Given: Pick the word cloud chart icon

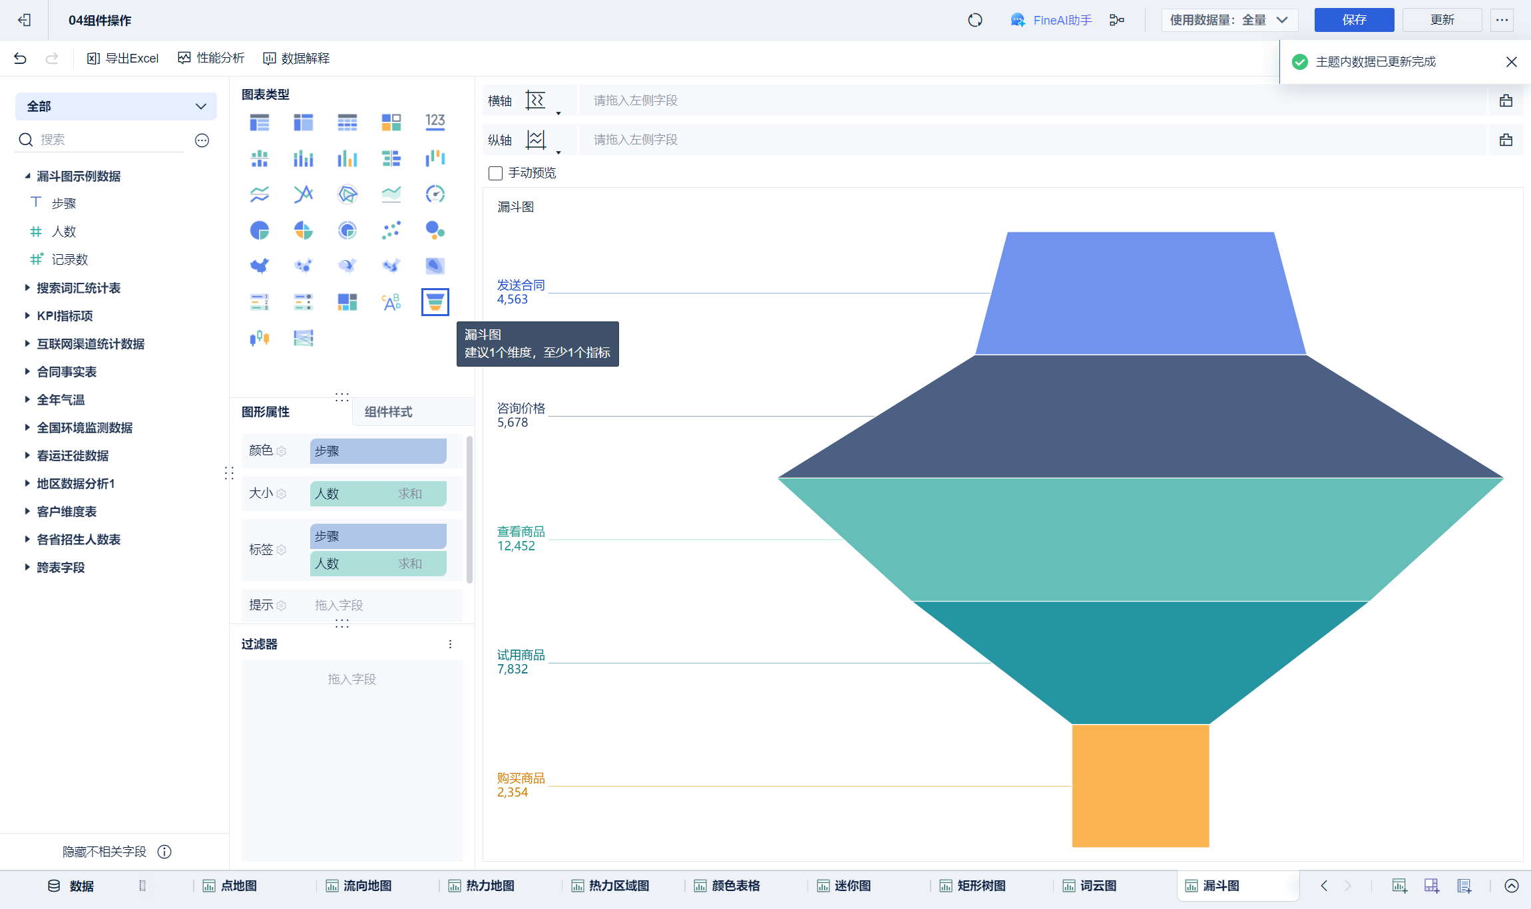Looking at the screenshot, I should tap(391, 302).
